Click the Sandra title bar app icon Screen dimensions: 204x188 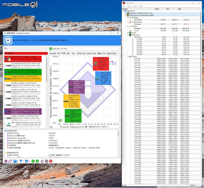(5, 33)
